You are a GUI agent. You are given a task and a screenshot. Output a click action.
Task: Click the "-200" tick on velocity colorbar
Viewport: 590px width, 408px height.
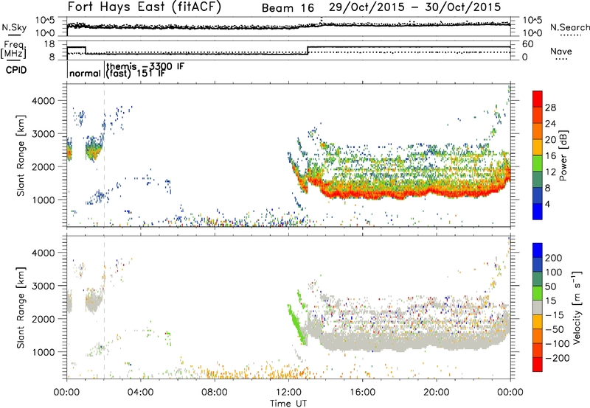558,358
